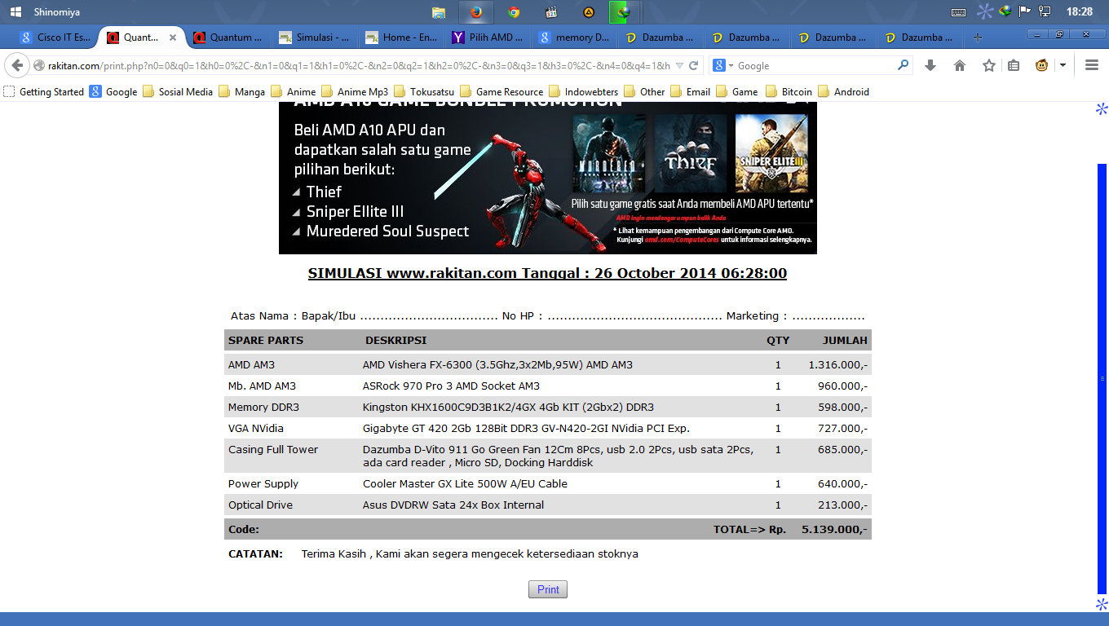Expand the Sosial Media bookmarks folder
The image size is (1109, 626).
point(177,92)
